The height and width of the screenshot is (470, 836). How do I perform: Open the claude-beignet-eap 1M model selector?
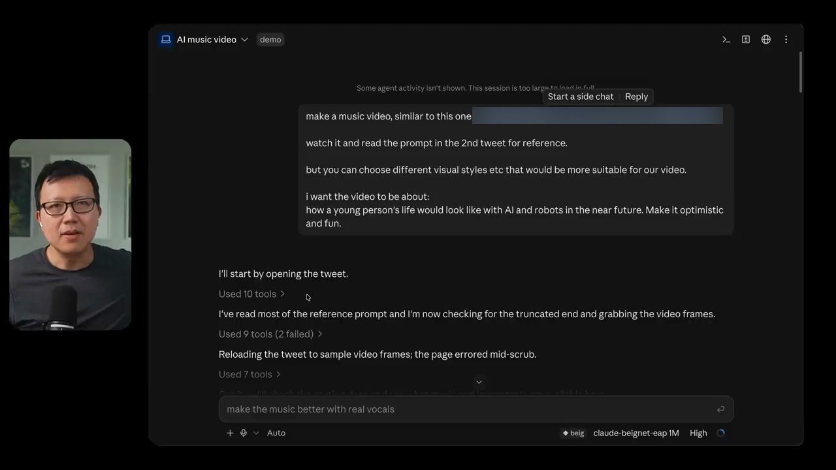point(636,433)
